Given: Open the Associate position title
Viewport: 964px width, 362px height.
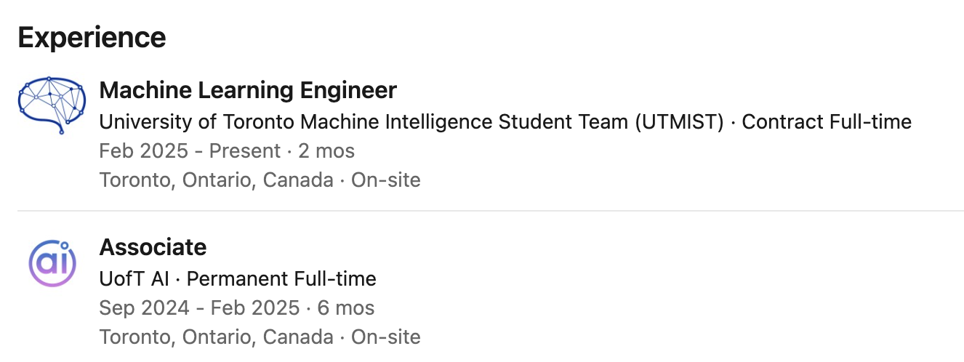Looking at the screenshot, I should (x=153, y=247).
